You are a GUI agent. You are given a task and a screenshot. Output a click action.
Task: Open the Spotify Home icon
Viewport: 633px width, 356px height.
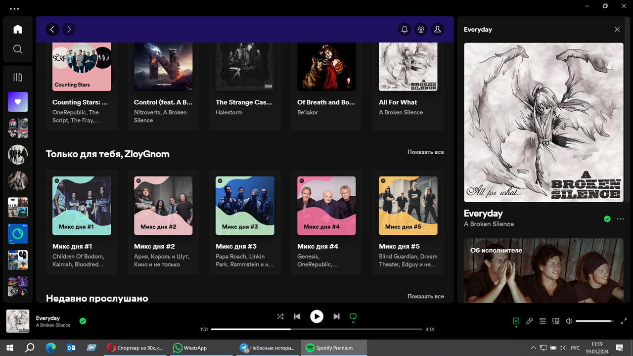pyautogui.click(x=18, y=29)
